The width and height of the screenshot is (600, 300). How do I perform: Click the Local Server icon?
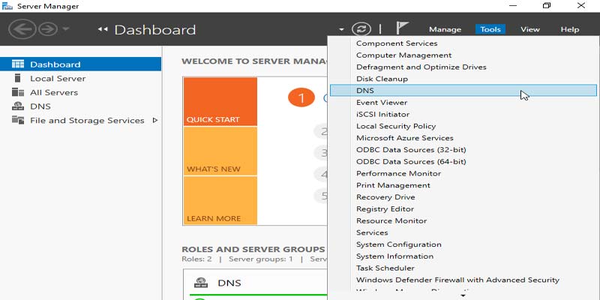[x=17, y=78]
